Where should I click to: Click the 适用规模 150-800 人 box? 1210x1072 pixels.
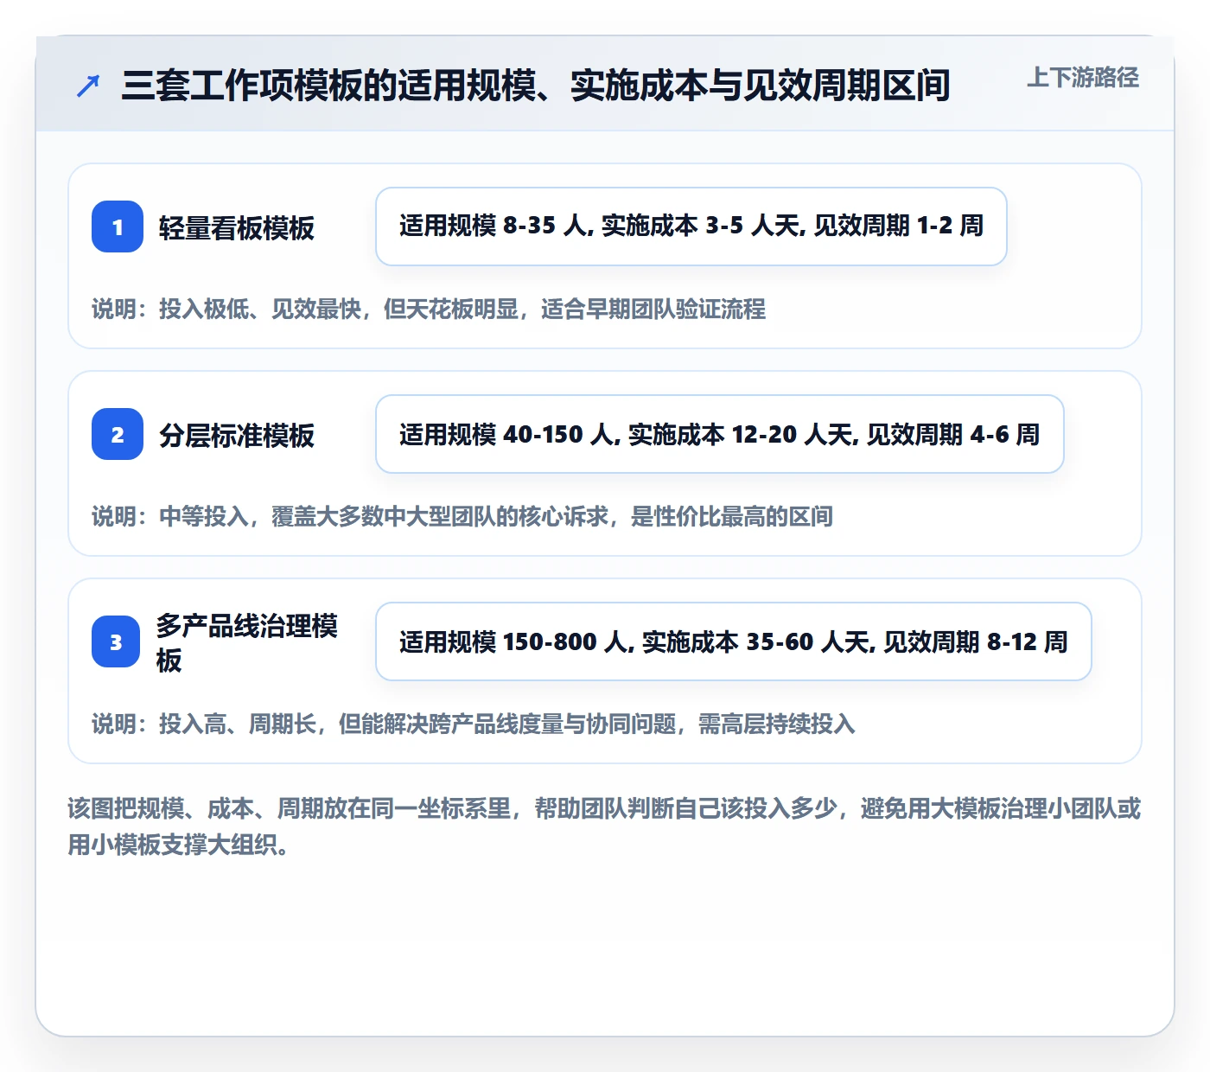[x=734, y=641]
